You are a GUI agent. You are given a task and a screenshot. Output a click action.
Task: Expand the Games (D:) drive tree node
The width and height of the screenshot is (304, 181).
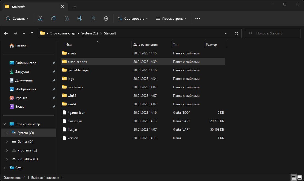click(x=7, y=142)
